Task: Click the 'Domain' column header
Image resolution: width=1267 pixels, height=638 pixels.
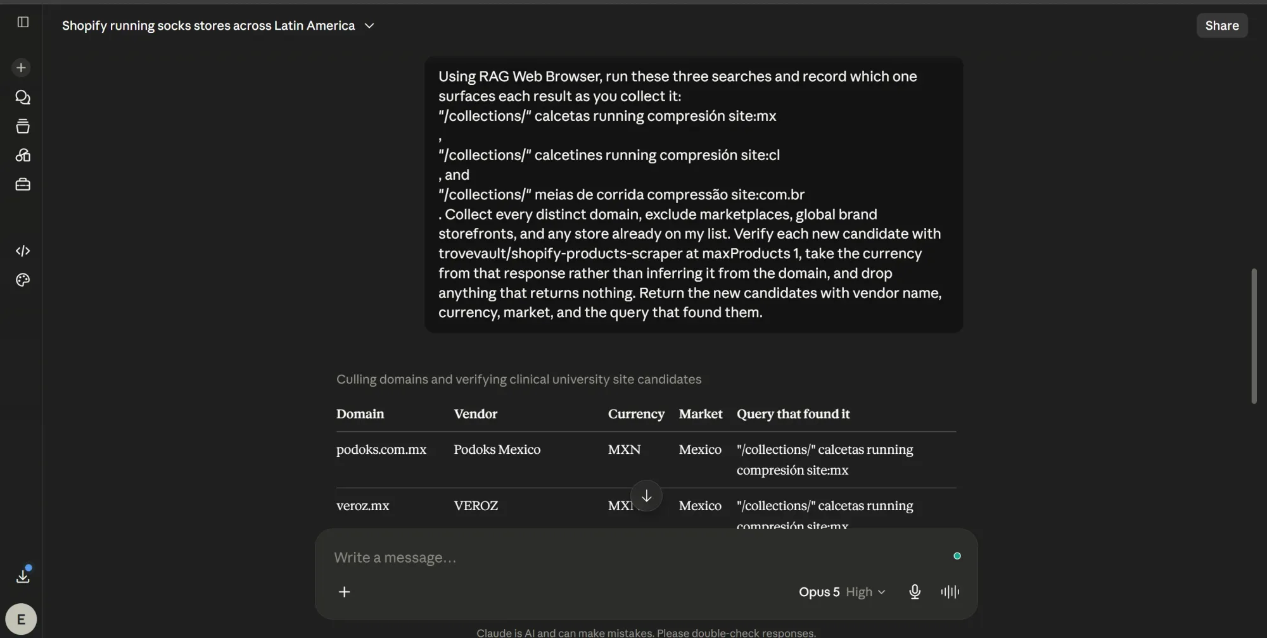Action: click(x=360, y=414)
